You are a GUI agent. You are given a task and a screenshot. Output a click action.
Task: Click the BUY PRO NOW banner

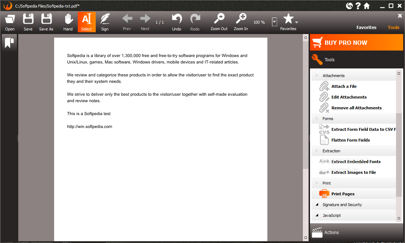(357, 42)
